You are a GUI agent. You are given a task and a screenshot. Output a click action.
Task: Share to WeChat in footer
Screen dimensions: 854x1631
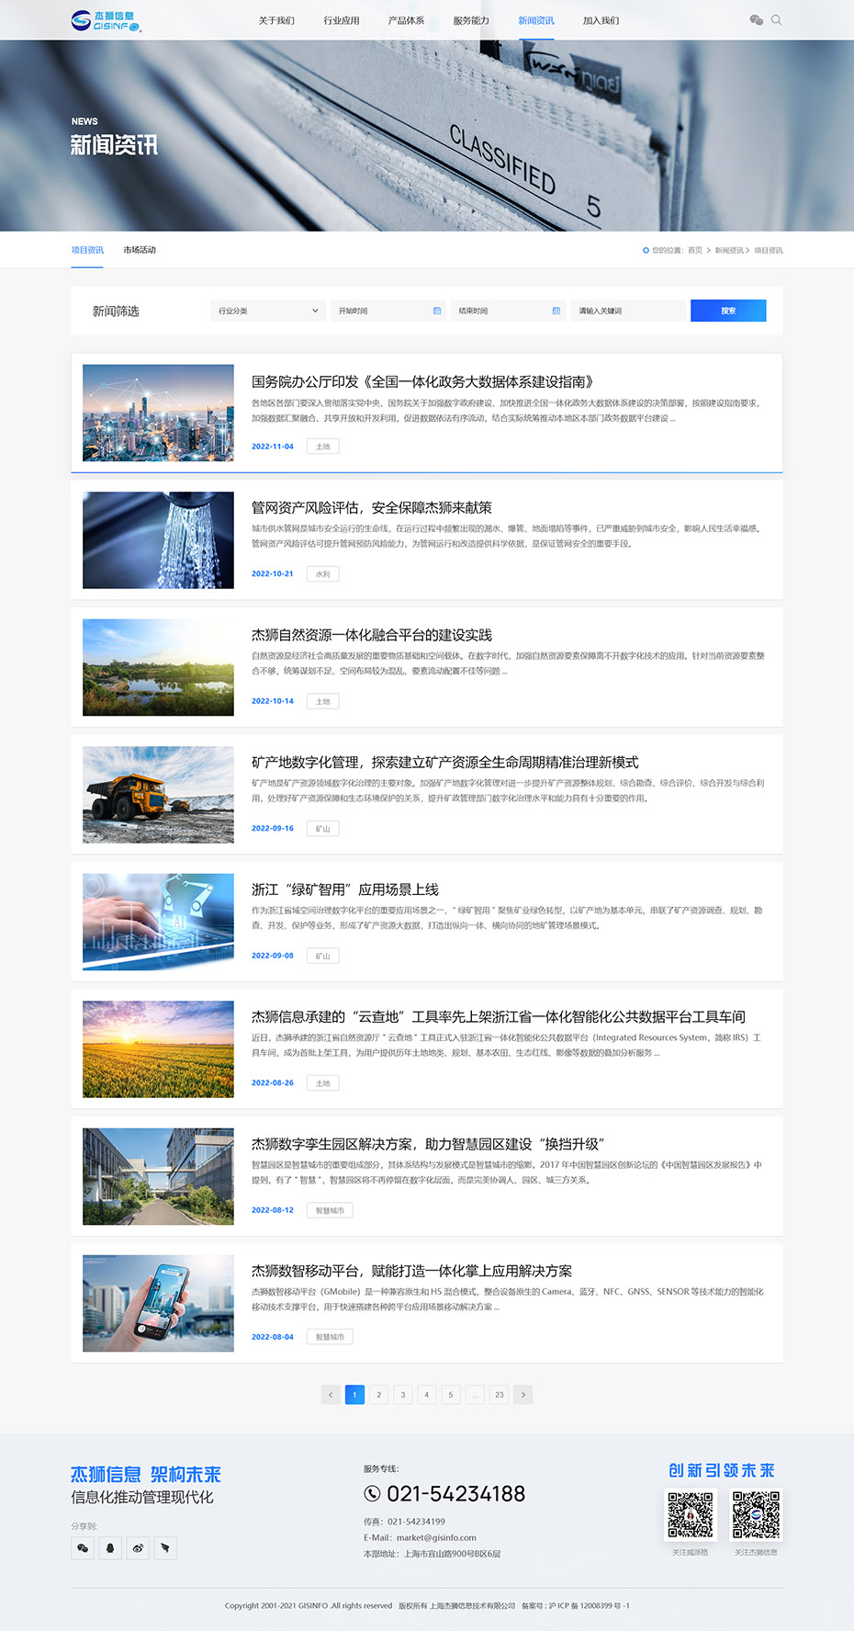(83, 1548)
